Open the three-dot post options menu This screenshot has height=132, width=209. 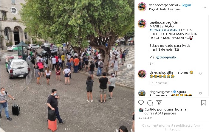(204, 7)
